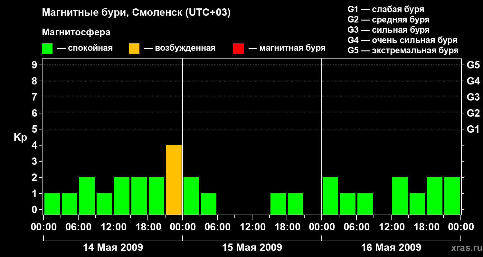Click the '16 Мая 2009' date label

click(391, 247)
